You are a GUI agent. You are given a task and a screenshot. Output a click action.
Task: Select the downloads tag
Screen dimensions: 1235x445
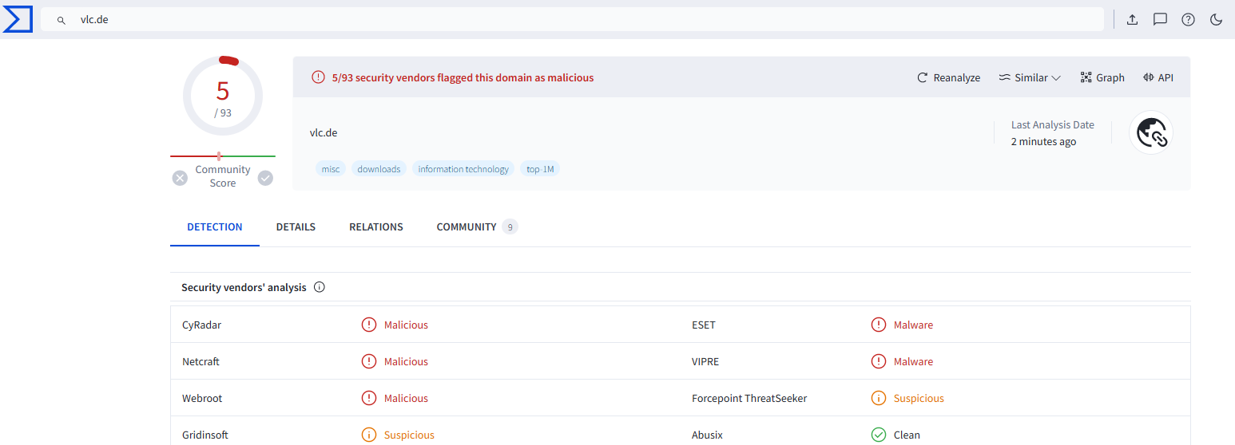(x=379, y=169)
